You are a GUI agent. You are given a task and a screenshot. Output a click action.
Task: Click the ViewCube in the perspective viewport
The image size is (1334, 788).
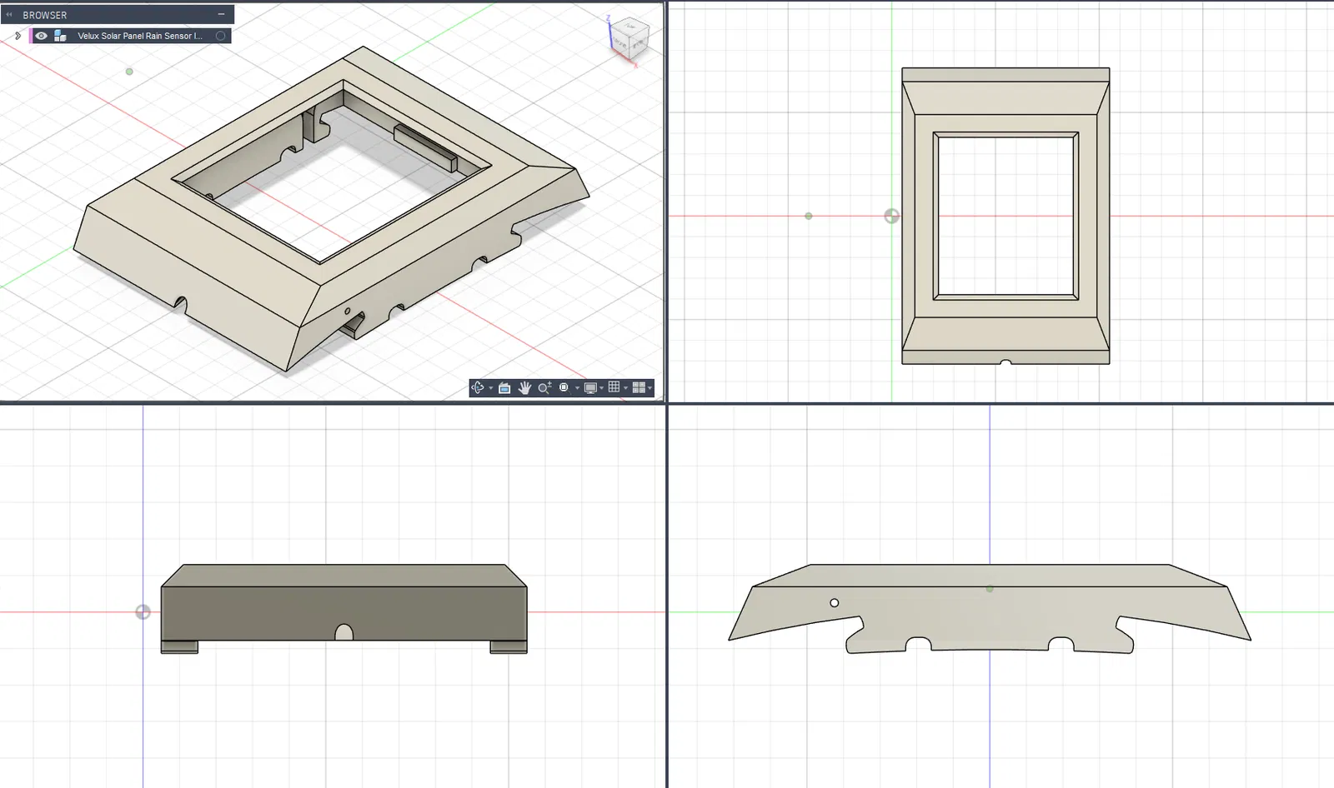[x=629, y=37]
